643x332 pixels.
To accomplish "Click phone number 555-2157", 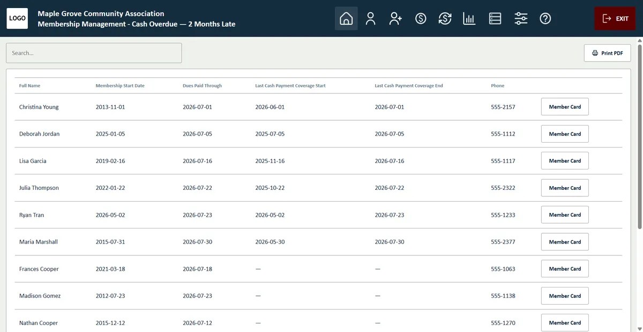I will tap(503, 107).
